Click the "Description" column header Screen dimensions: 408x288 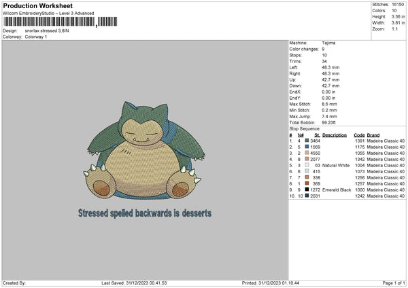coord(335,135)
